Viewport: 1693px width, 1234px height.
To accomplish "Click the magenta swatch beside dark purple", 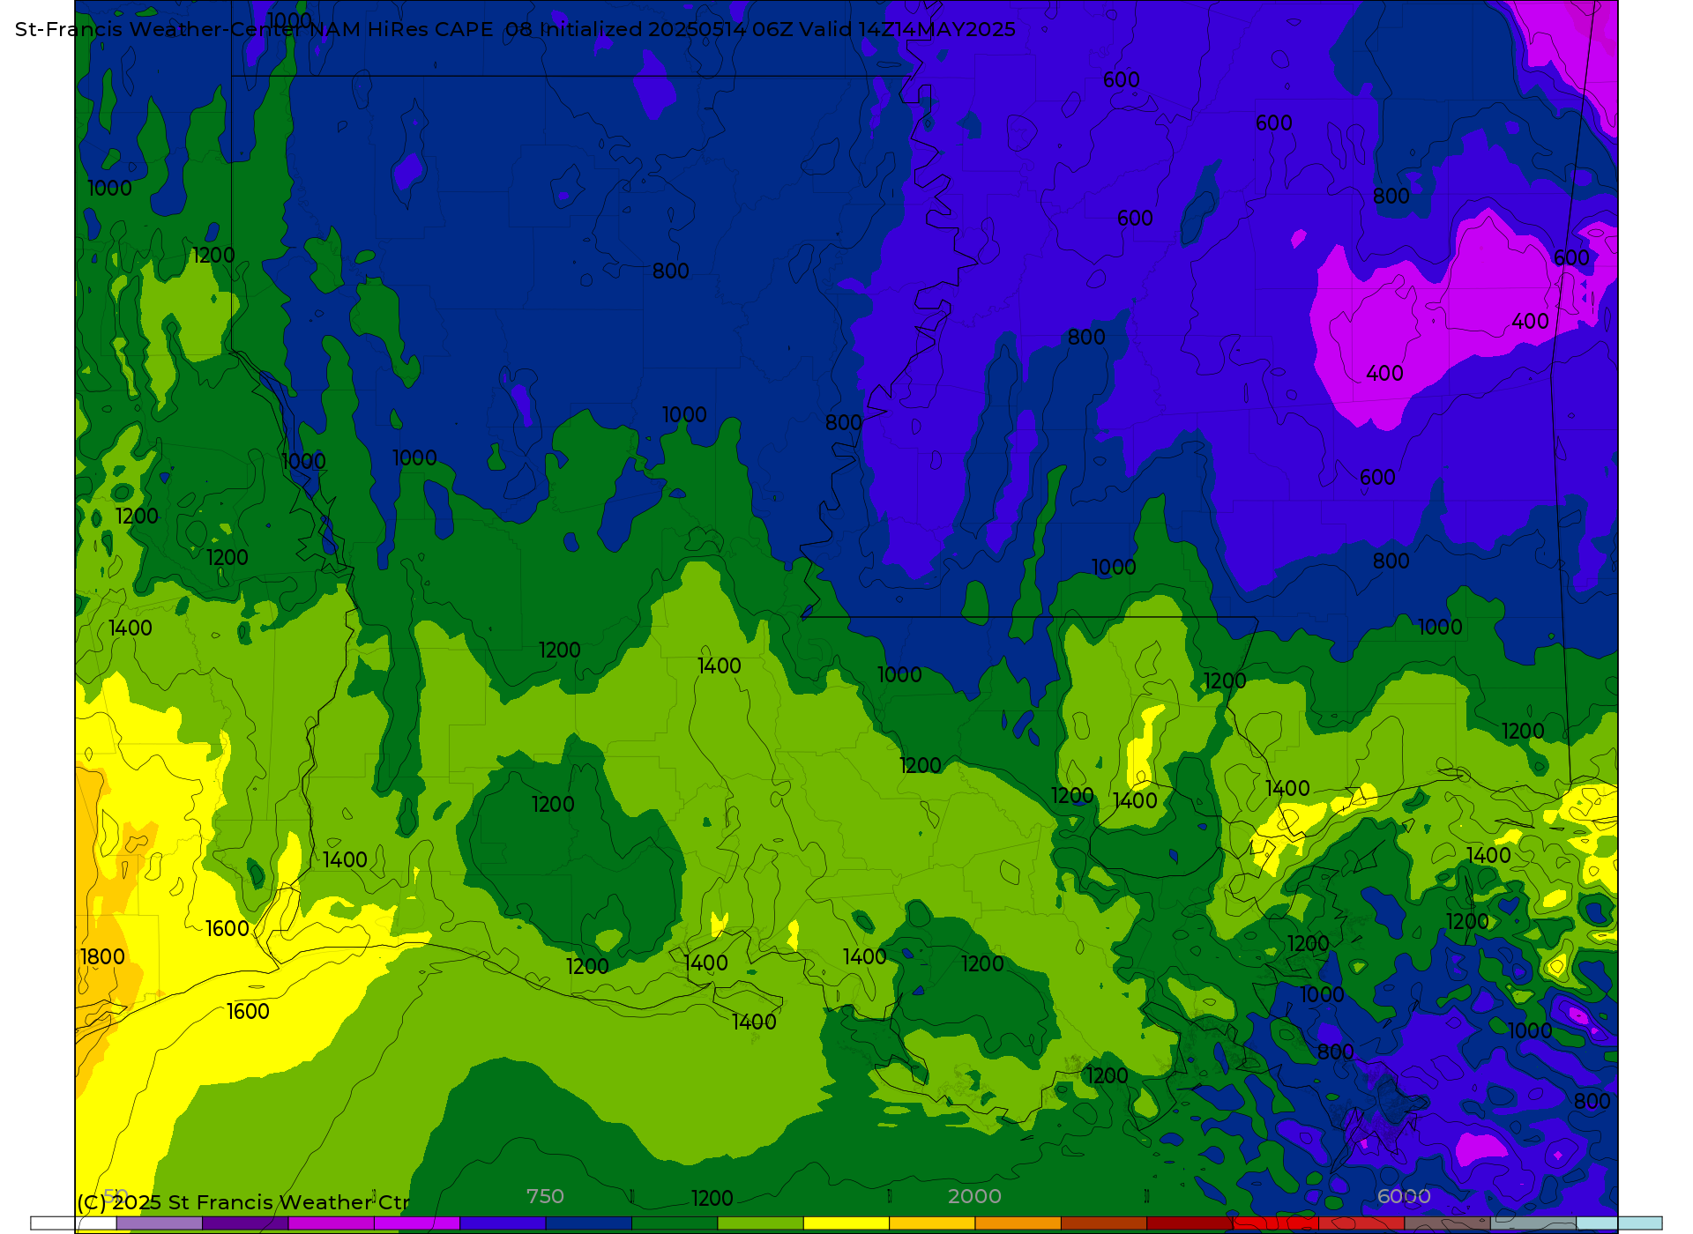I will coord(331,1223).
